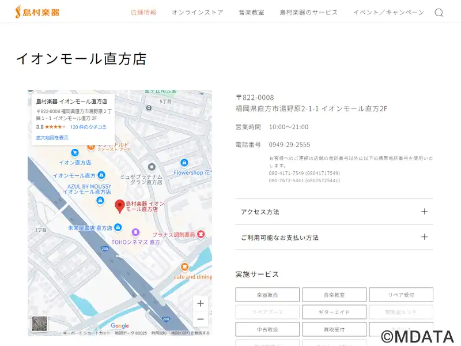Screen dimensions: 461x346
Task: Open the 島村楽器のサービス menu item
Action: pyautogui.click(x=309, y=12)
